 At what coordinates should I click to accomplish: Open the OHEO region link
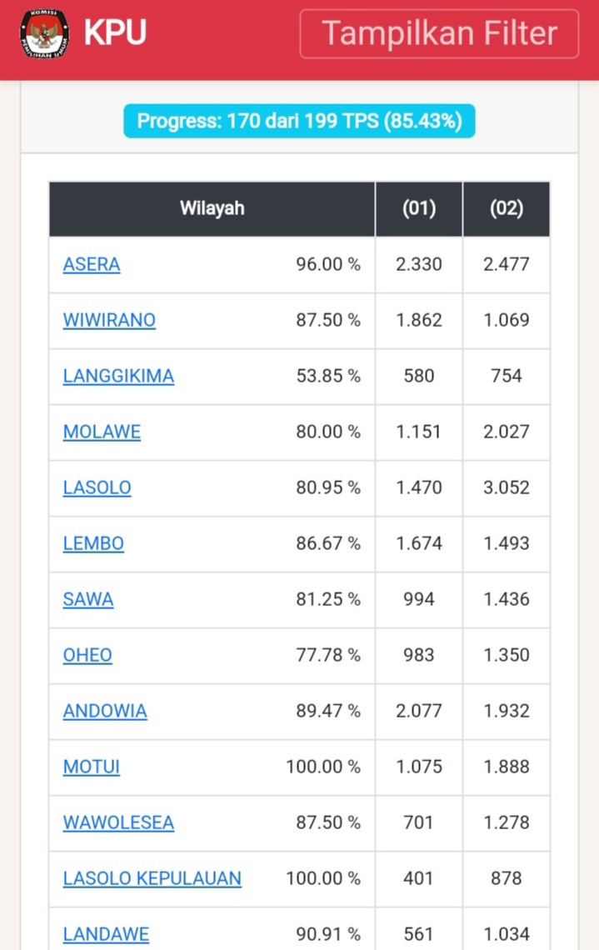87,655
